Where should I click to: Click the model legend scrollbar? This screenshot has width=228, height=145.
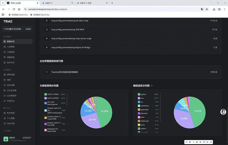point(67,100)
